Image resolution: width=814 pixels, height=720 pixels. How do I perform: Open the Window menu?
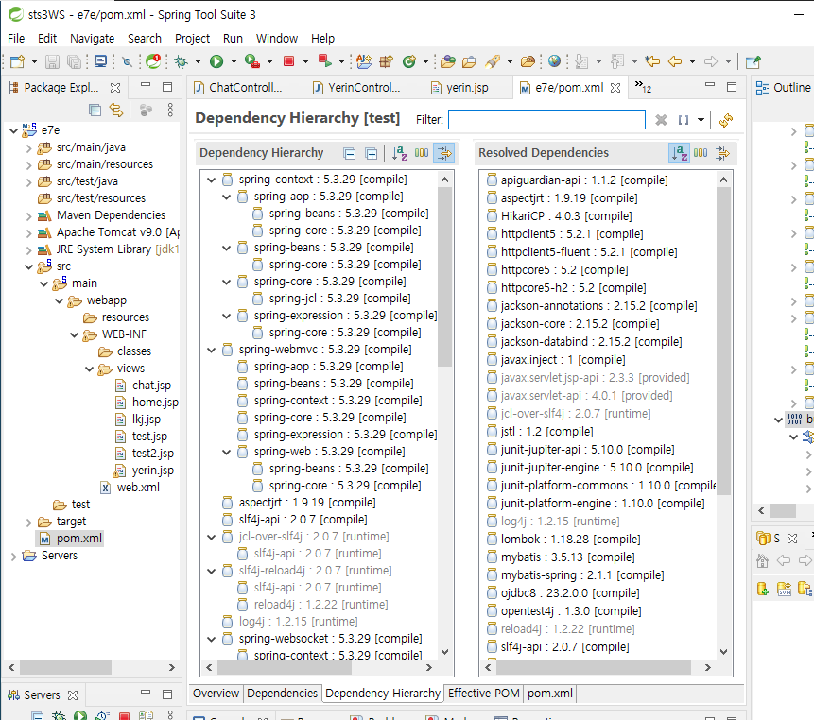277,39
